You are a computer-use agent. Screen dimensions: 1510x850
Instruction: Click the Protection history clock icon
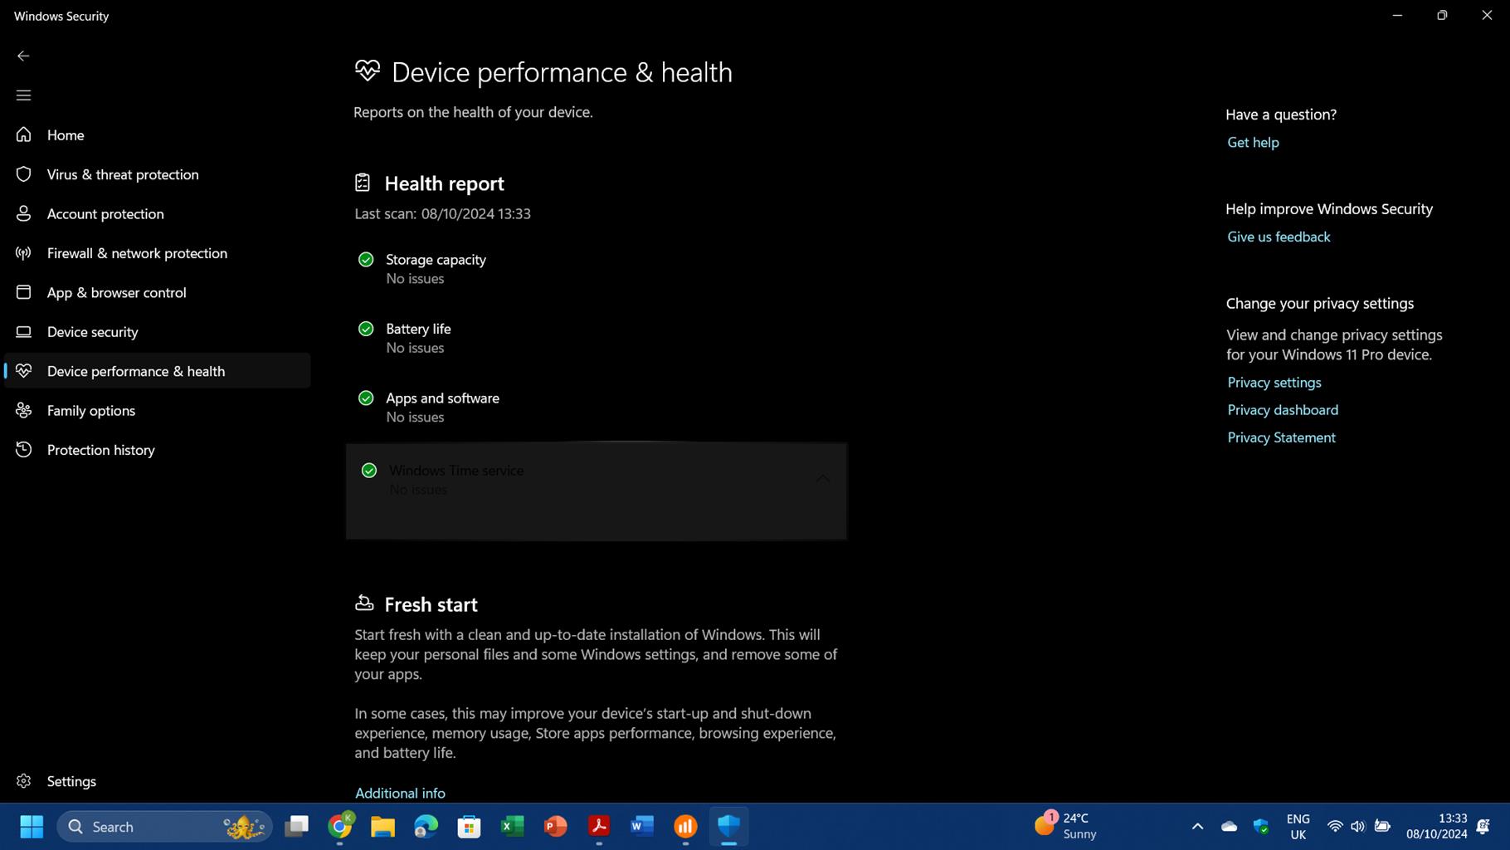point(24,450)
